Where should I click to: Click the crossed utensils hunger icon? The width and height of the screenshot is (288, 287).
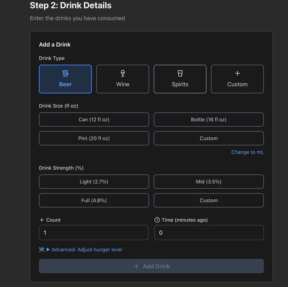click(42, 250)
